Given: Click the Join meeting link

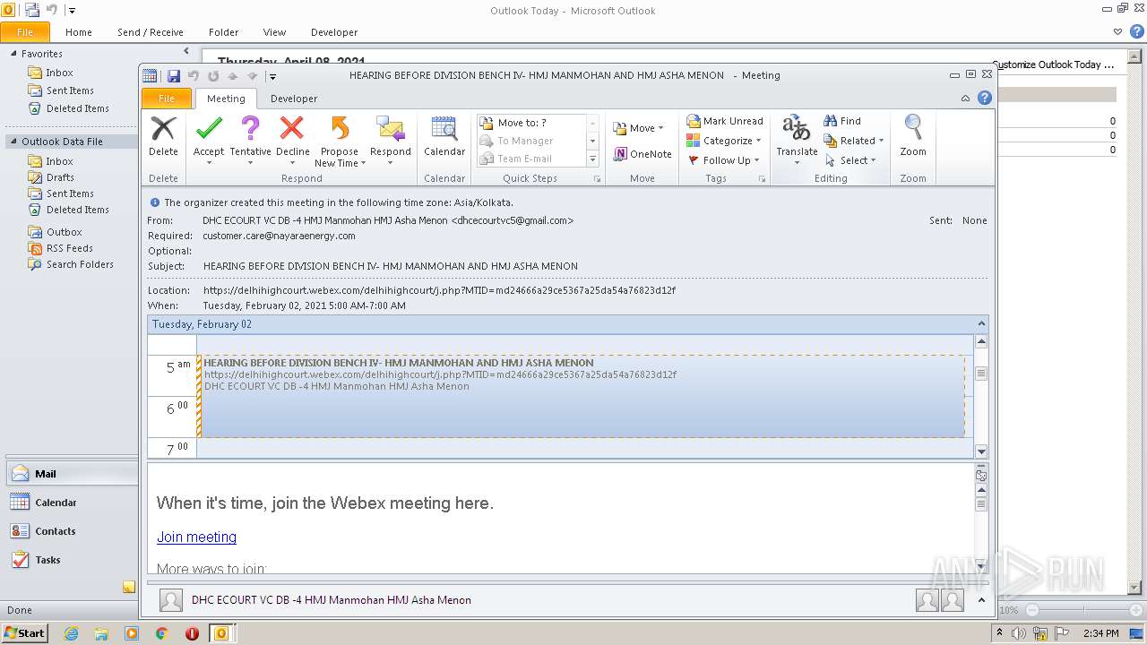Looking at the screenshot, I should [196, 537].
